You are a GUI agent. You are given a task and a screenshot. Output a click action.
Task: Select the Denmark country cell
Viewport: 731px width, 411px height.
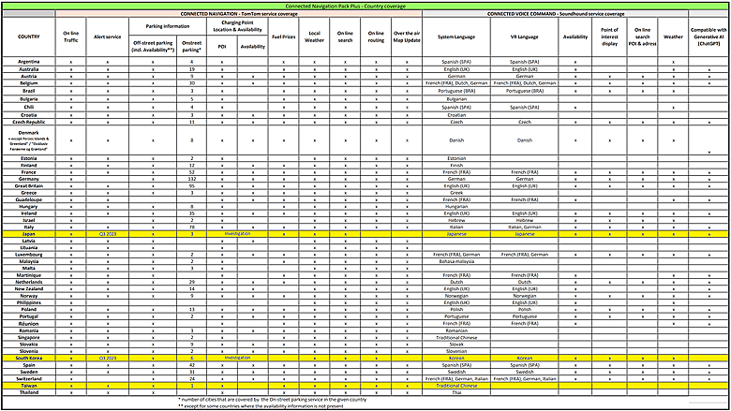(x=29, y=140)
